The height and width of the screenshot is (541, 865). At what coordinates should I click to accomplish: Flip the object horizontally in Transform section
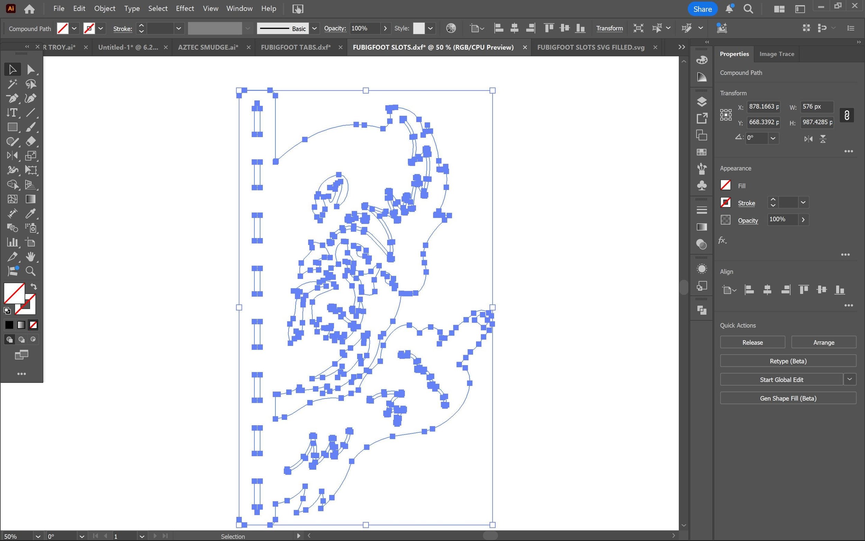[x=808, y=139]
